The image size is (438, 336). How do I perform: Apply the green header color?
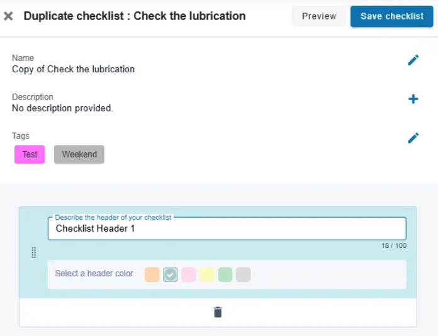[x=225, y=274]
